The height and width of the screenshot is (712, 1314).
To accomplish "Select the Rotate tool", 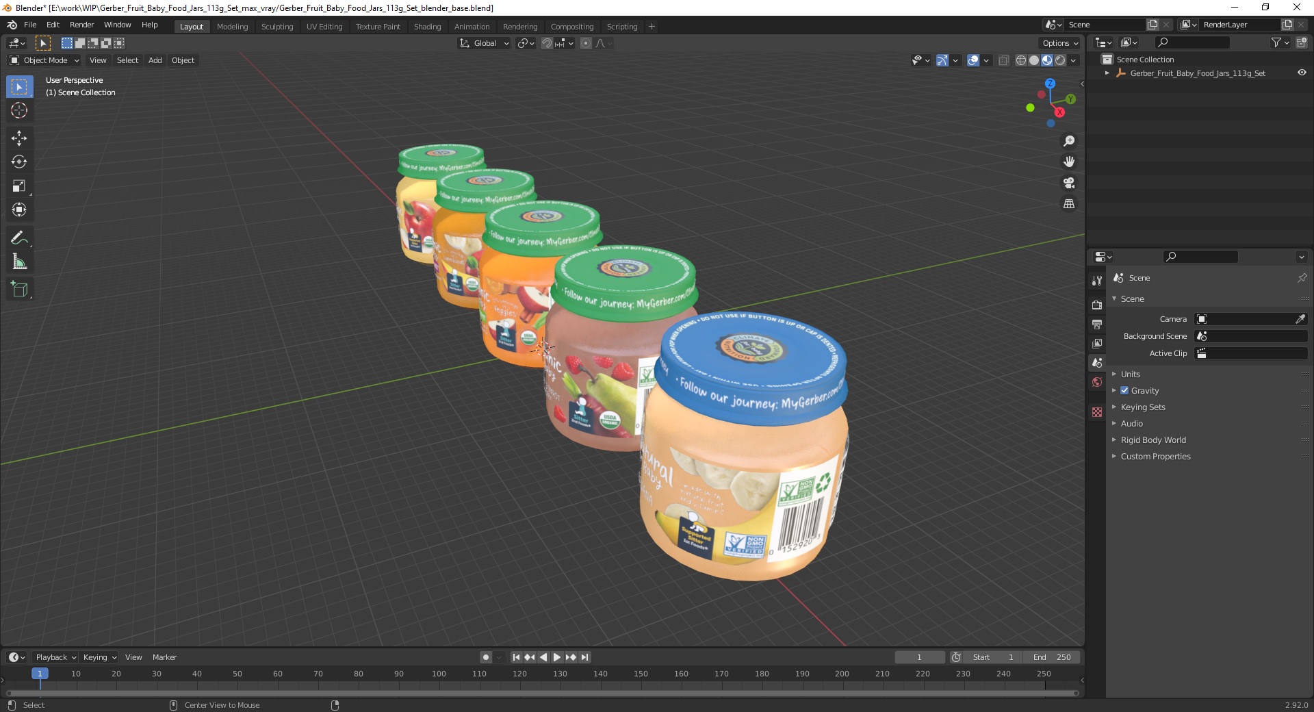I will pyautogui.click(x=19, y=162).
